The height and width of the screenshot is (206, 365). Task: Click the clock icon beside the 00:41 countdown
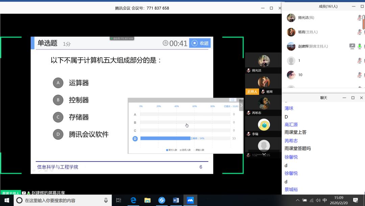pyautogui.click(x=165, y=43)
